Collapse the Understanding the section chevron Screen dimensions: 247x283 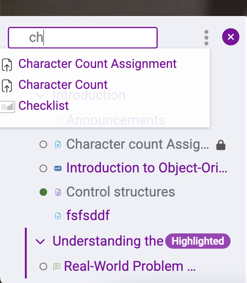[x=40, y=241]
